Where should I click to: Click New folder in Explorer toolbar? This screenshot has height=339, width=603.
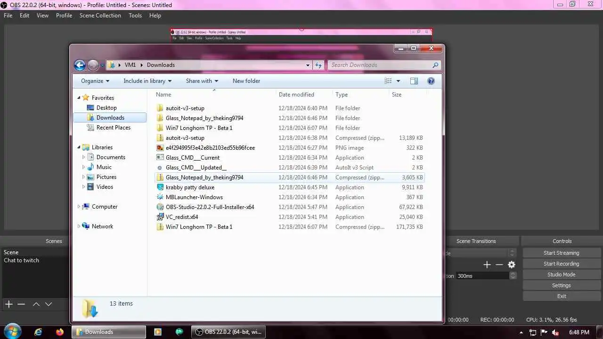pyautogui.click(x=246, y=81)
